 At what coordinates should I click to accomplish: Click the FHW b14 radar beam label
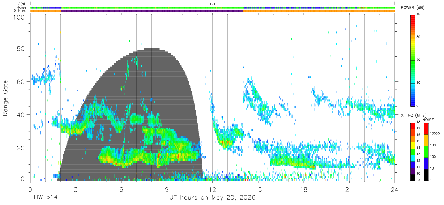point(44,198)
